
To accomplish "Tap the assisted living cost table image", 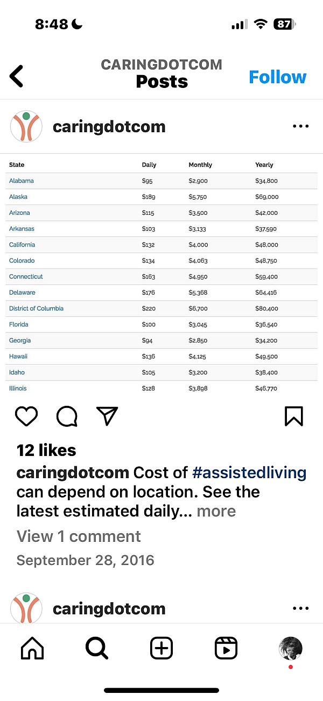I will coord(161,275).
